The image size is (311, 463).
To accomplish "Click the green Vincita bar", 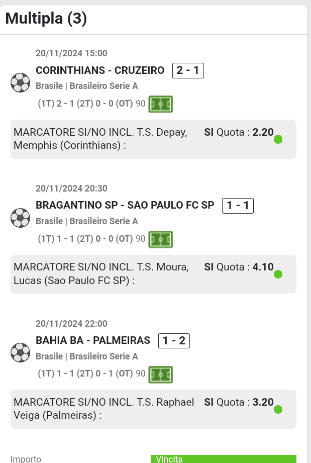I will tap(223, 458).
